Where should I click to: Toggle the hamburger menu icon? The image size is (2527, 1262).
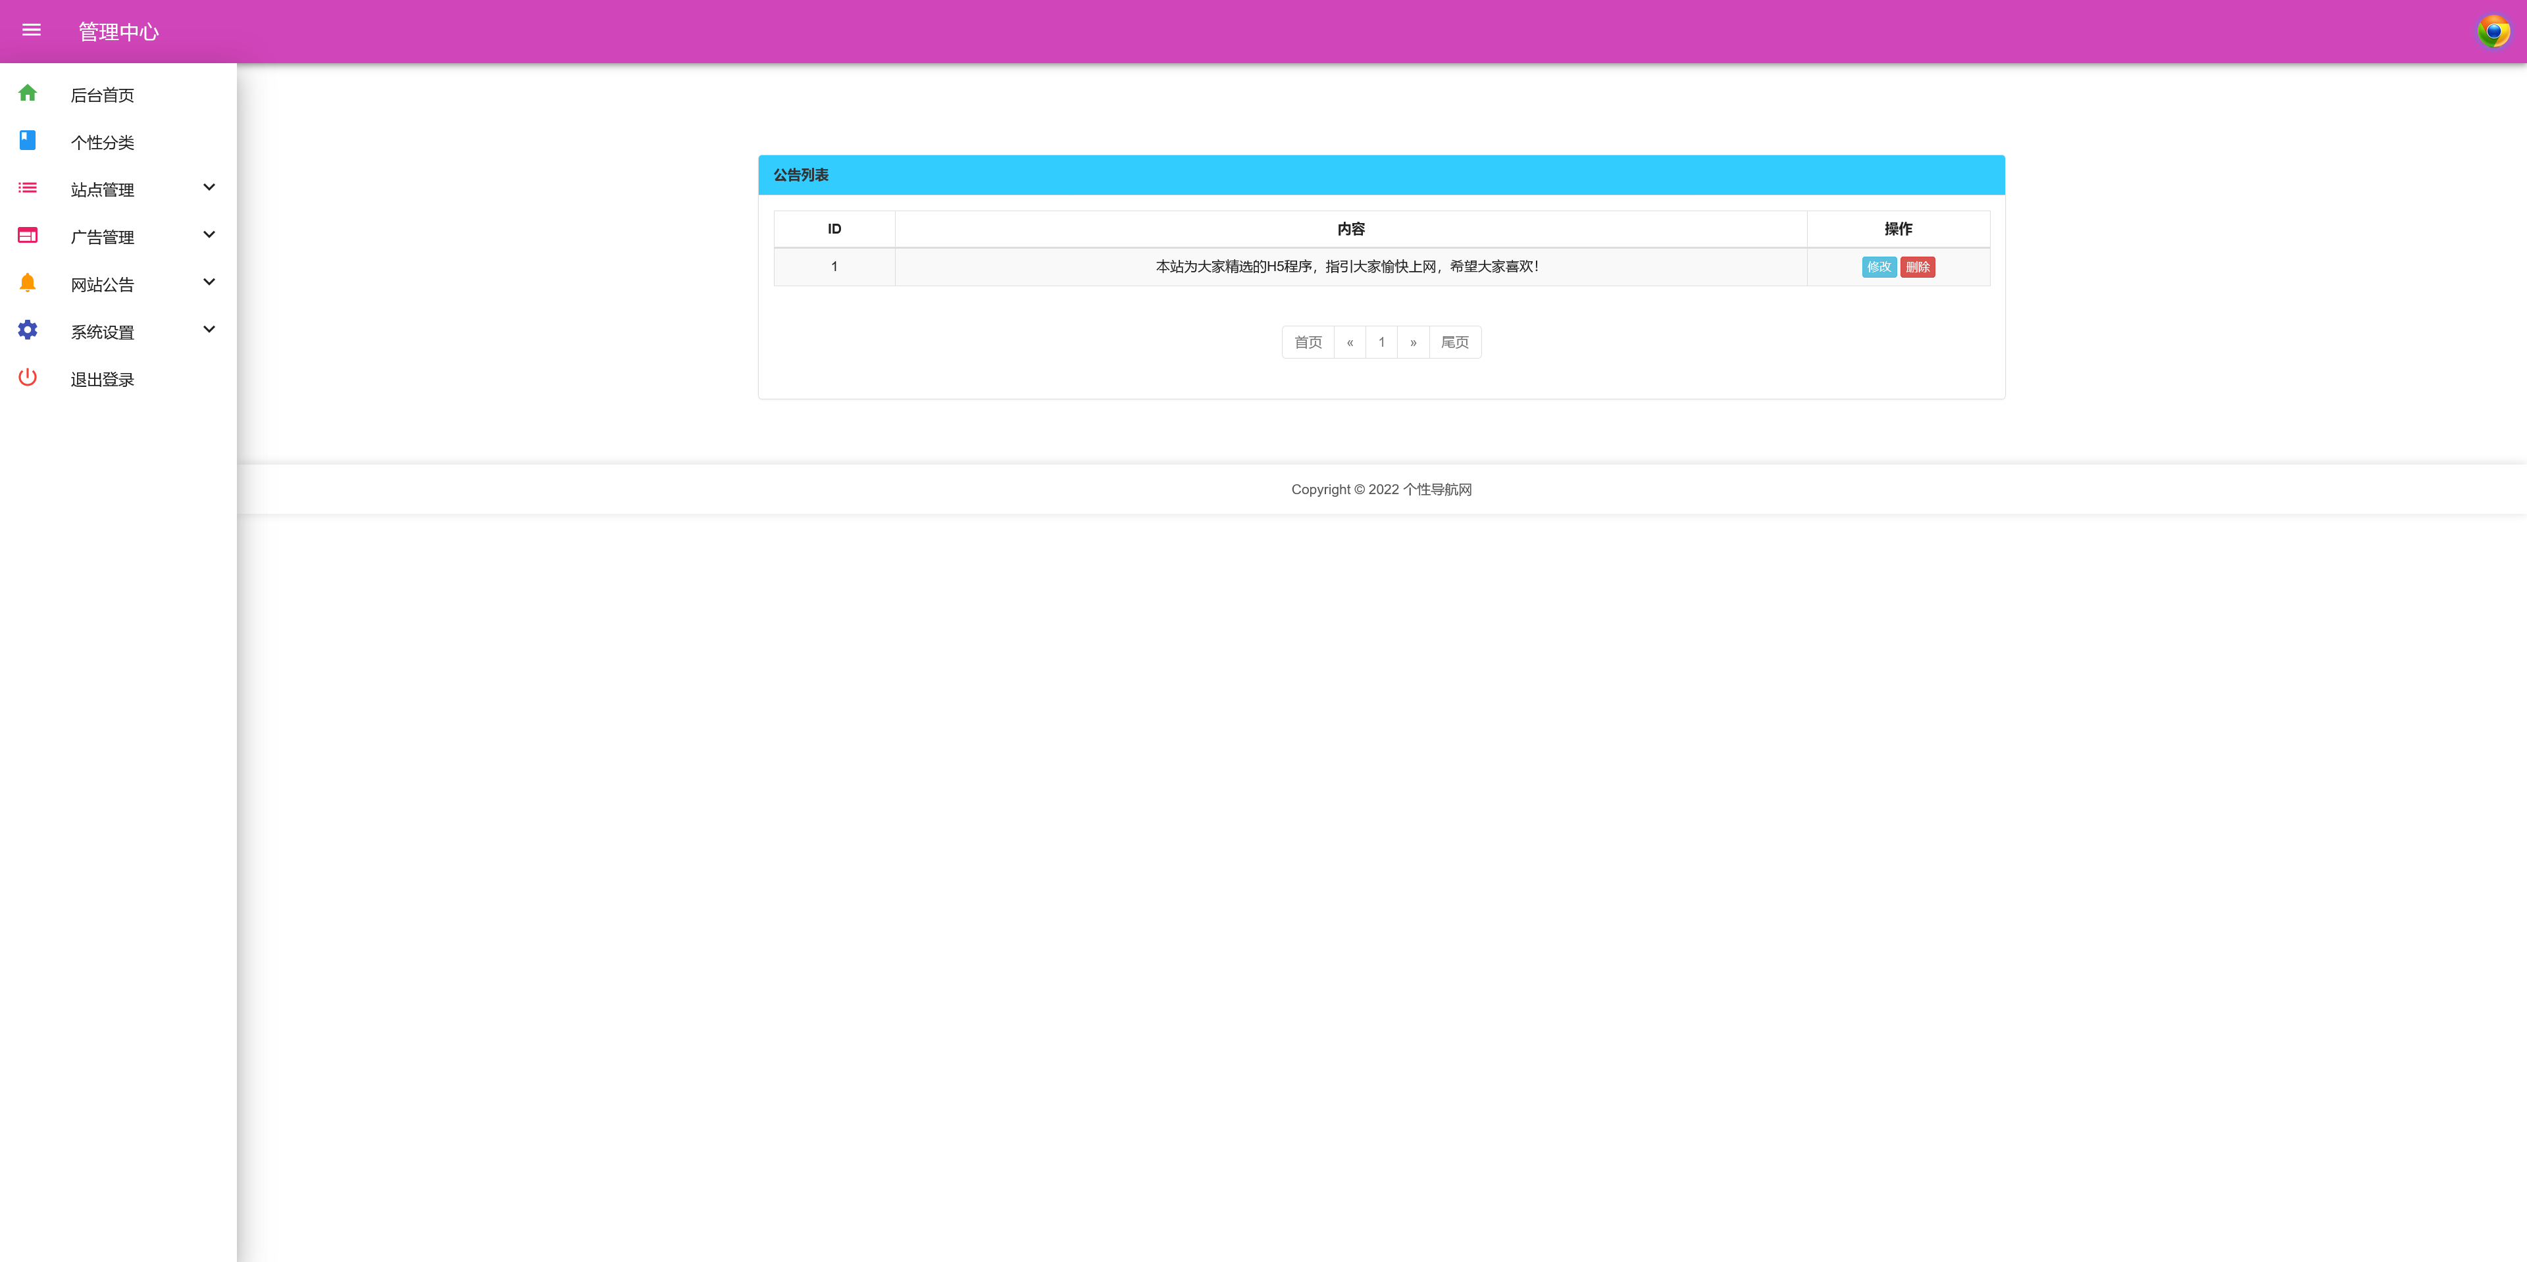[x=32, y=30]
